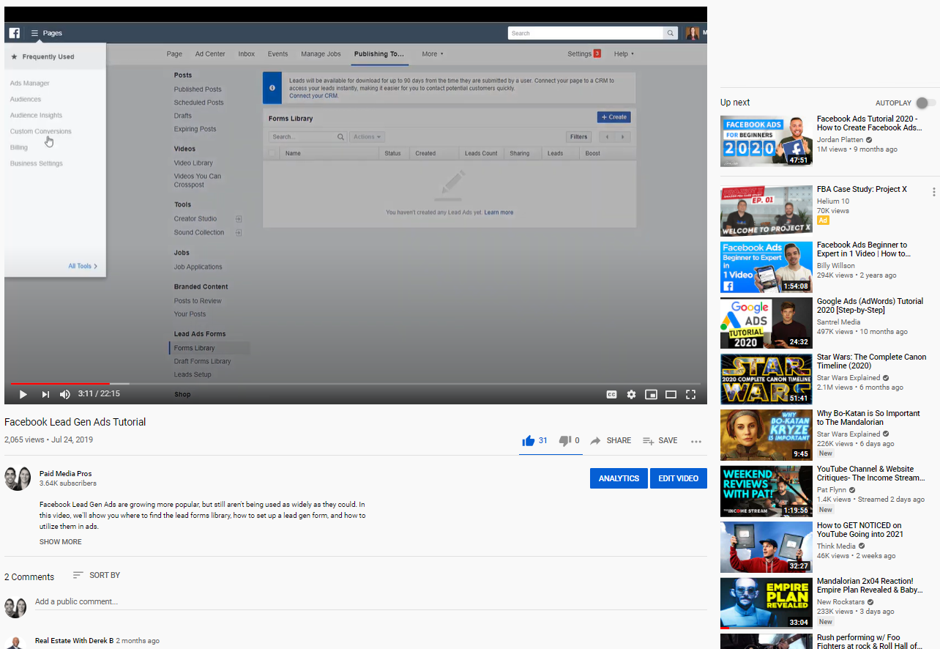Open page Settings with notification badge
The image size is (940, 649).
pos(584,54)
